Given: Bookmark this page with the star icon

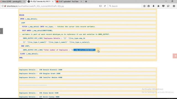Looking at the screenshot, I should click(x=144, y=6).
